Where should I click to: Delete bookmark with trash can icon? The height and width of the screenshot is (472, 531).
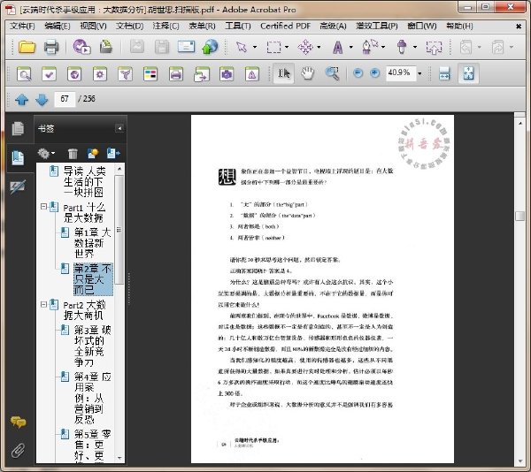click(73, 154)
